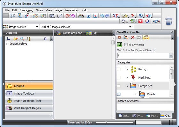Image resolution: width=179 pixels, height=127 pixels.
Task: Tick the Rating category checkbox
Action: [x=119, y=69]
